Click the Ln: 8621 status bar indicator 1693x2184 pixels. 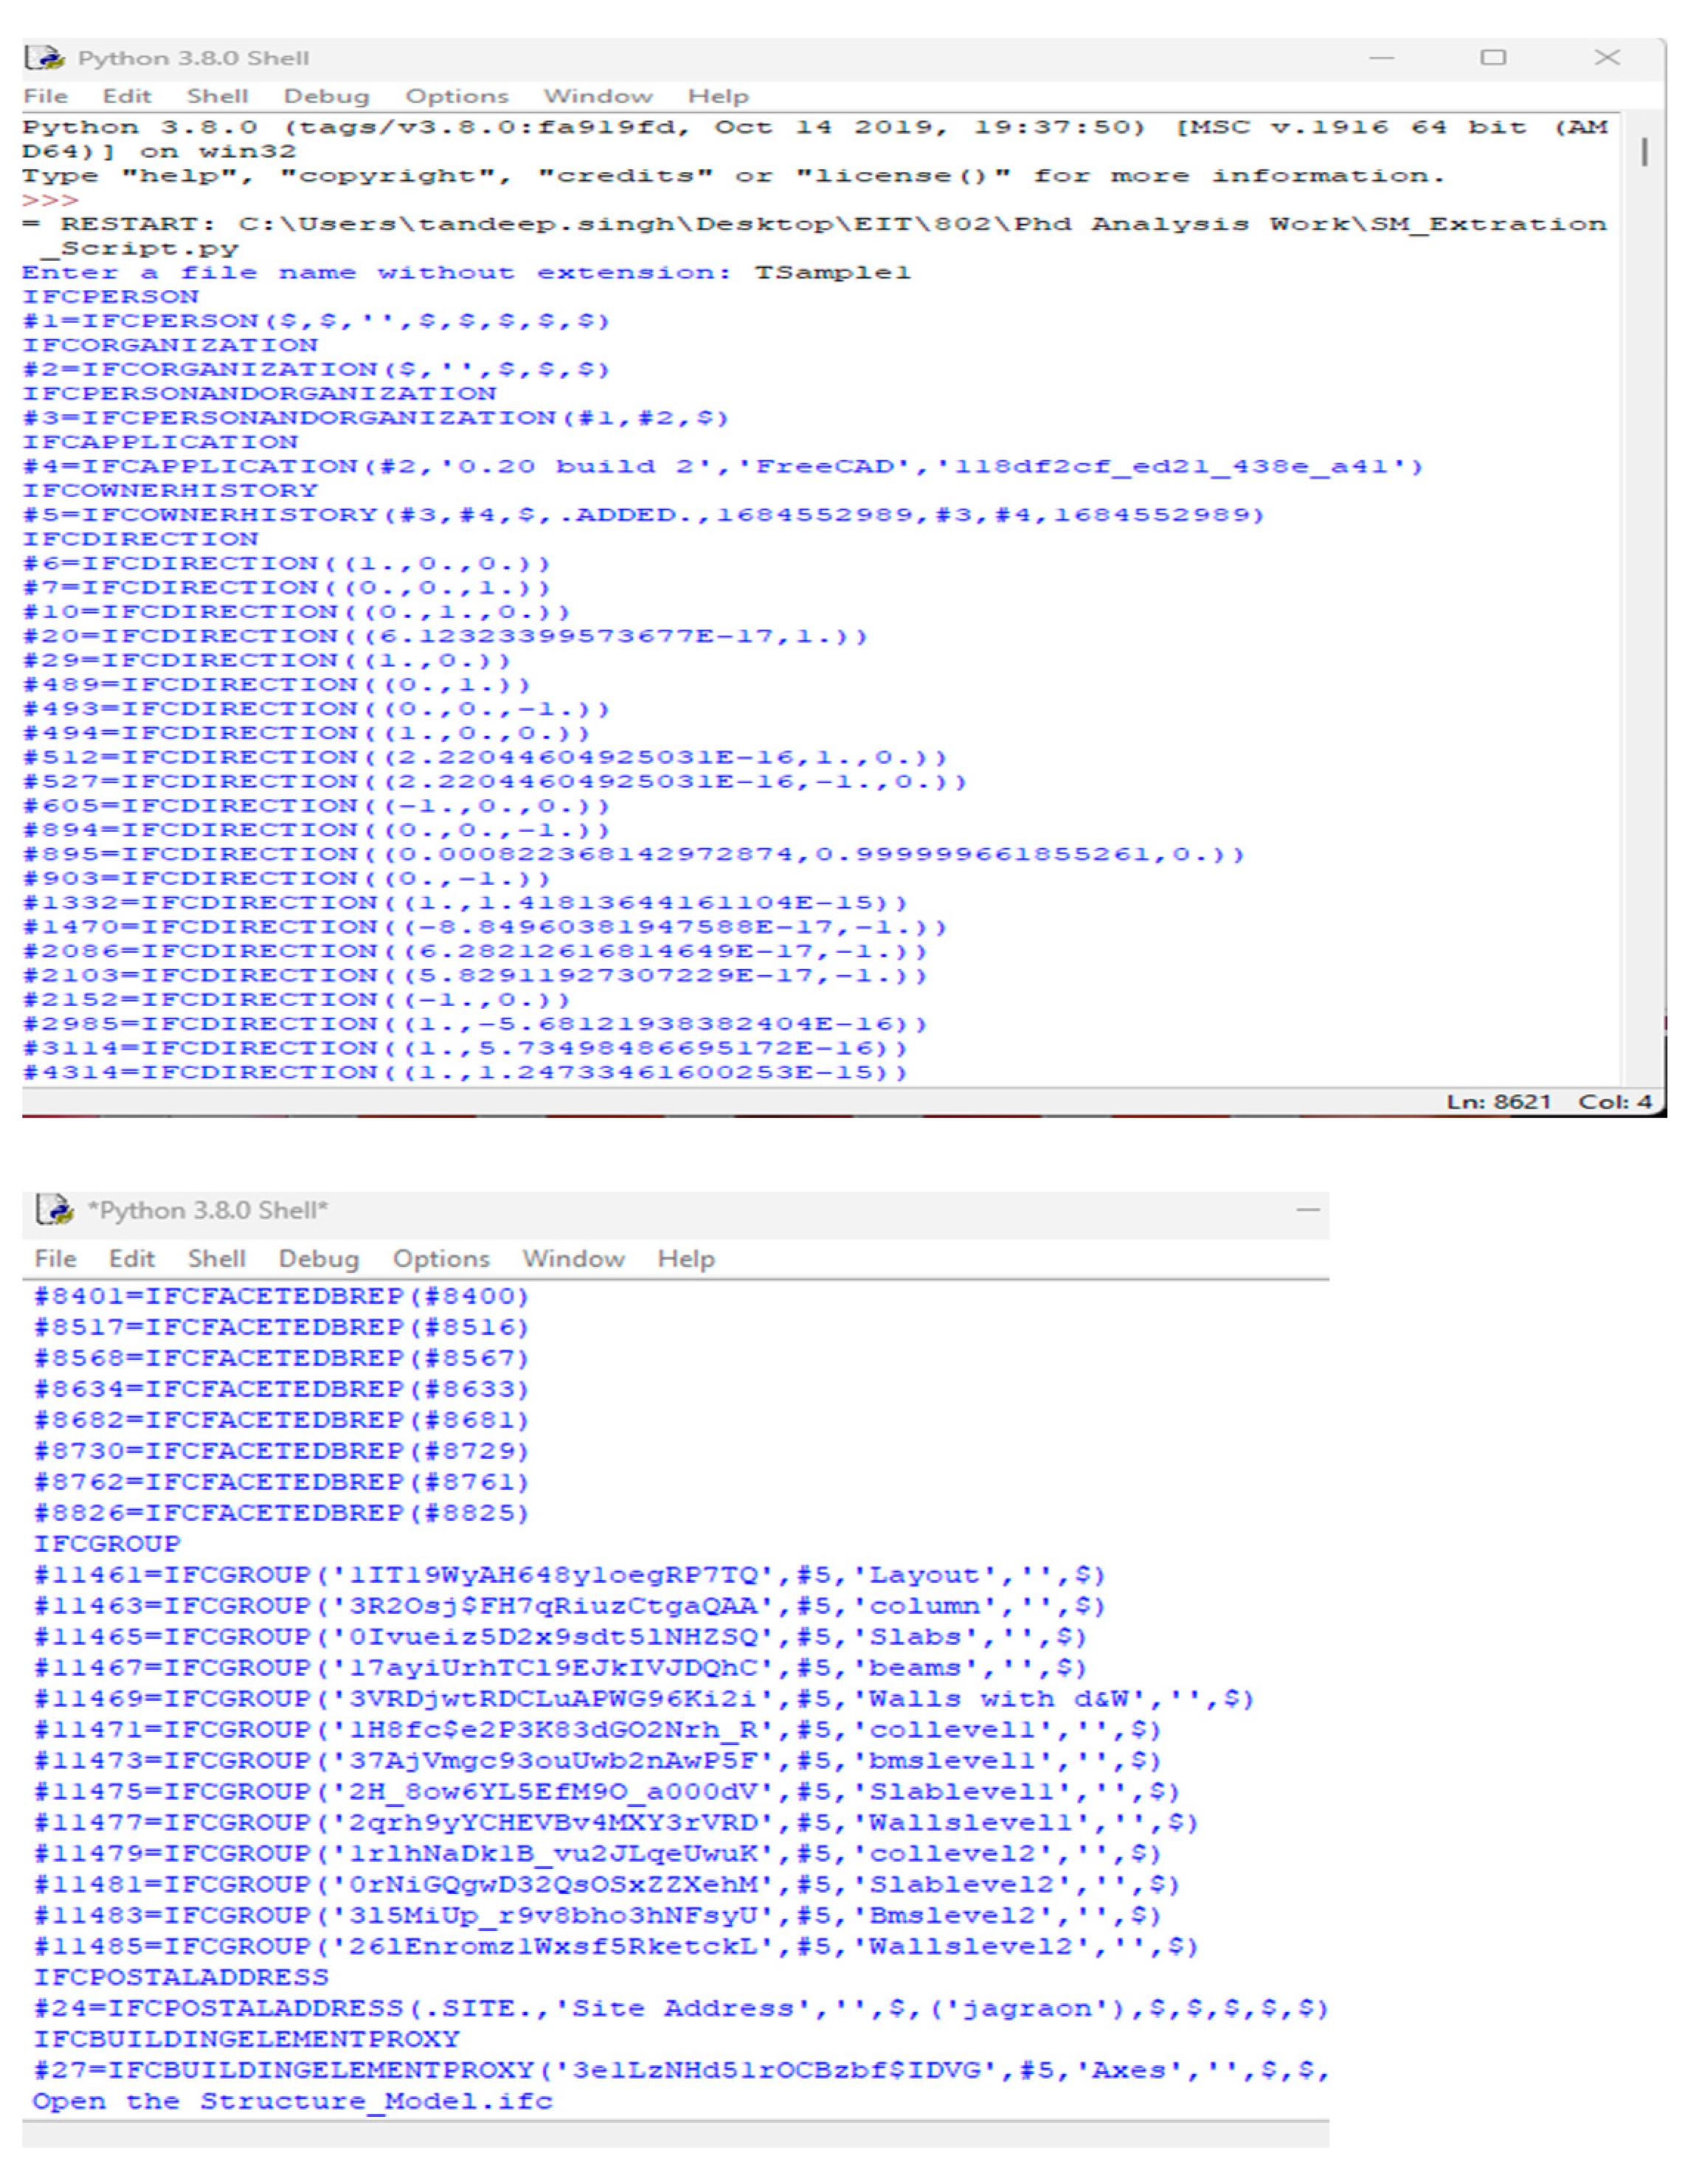pos(1498,1102)
